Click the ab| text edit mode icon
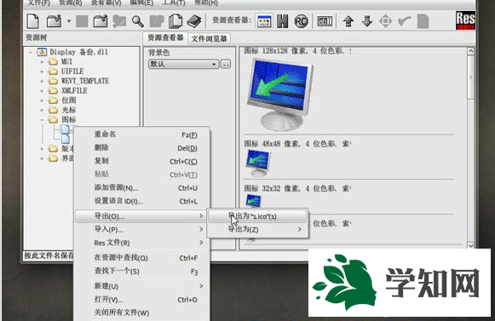Image resolution: width=495 pixels, height=321 pixels. coord(325,21)
